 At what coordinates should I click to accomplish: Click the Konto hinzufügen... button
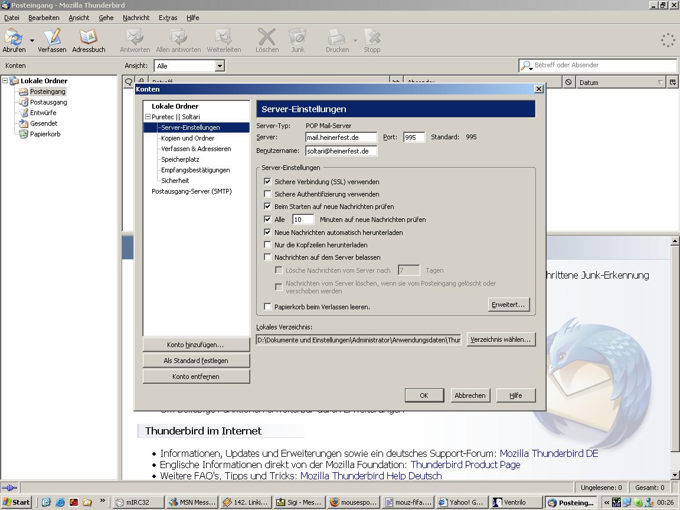click(x=196, y=344)
